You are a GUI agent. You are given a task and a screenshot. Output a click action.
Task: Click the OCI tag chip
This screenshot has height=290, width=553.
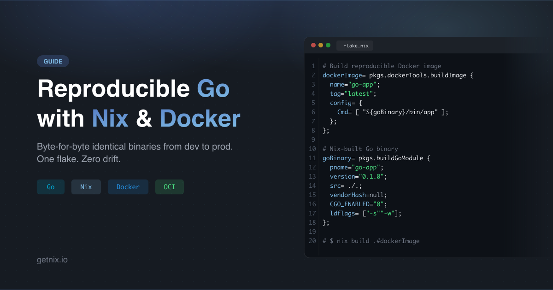tap(170, 187)
